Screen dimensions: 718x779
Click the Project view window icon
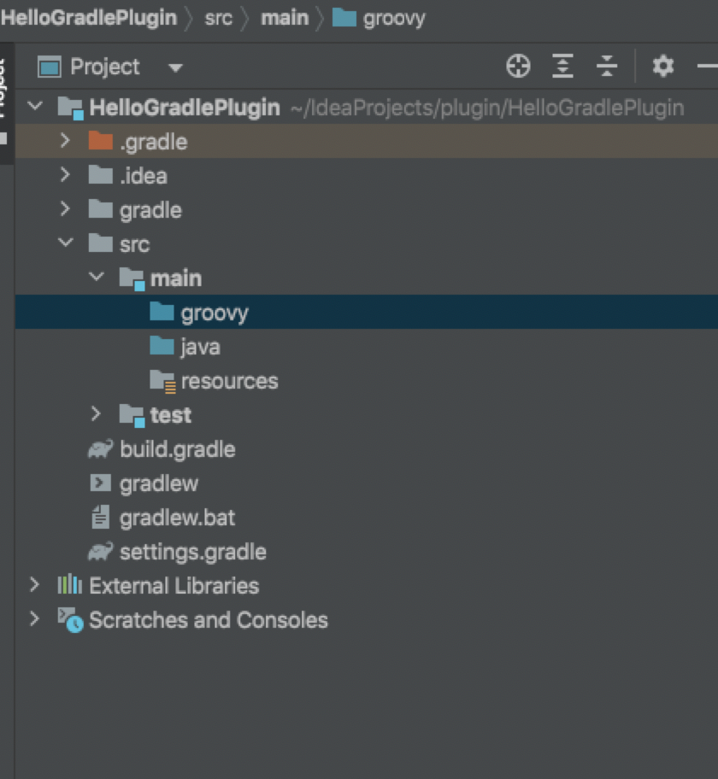(x=50, y=67)
